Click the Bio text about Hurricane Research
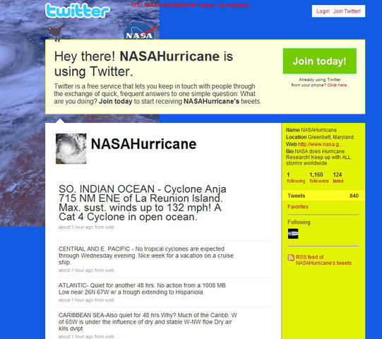 coord(318,157)
